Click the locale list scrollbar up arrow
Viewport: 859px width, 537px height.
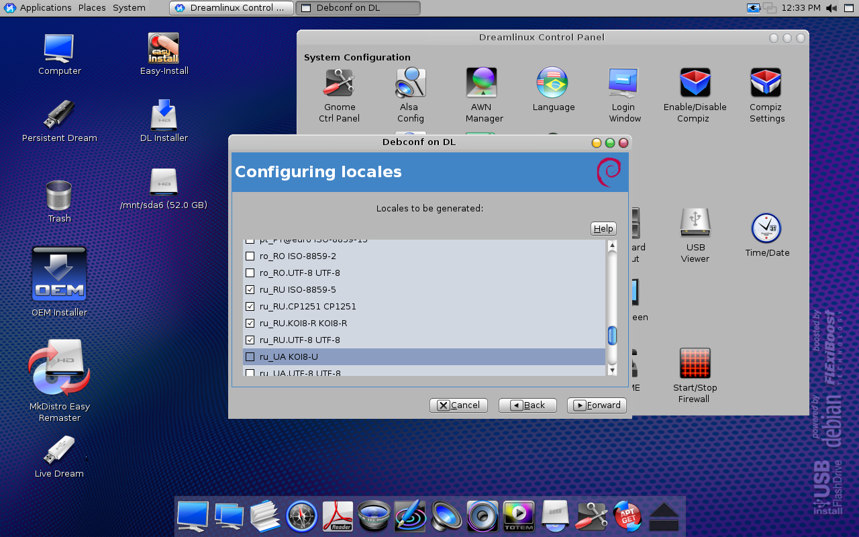click(612, 246)
